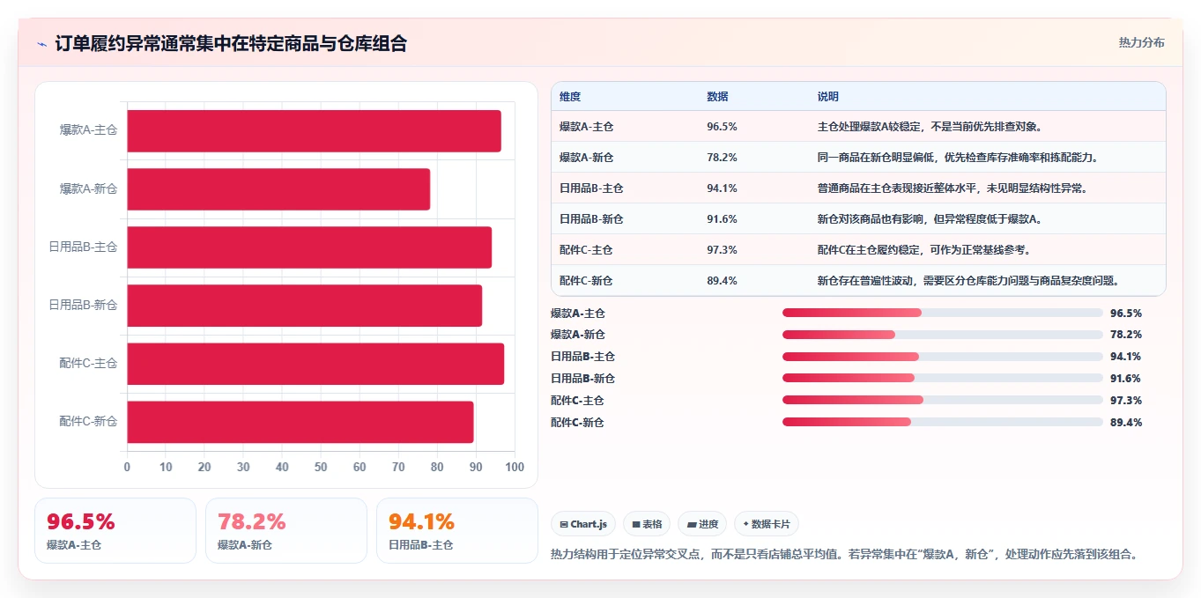The width and height of the screenshot is (1201, 598).
Task: Click the 爆款A-新仓 bar in the chart
Action: (278, 189)
